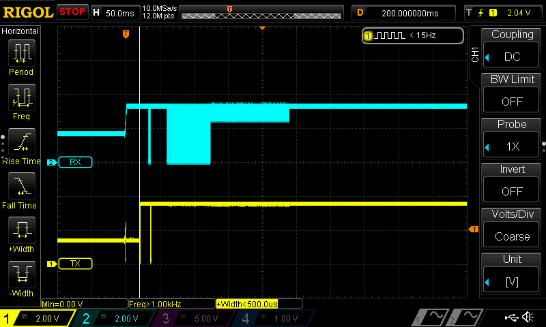This screenshot has width=546, height=327.
Task: Select channel 4 tab at 1.00 V
Action: pos(274,318)
